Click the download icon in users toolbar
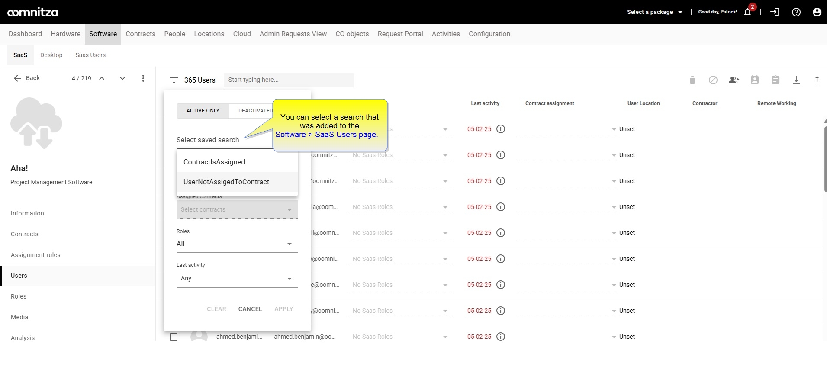 796,80
